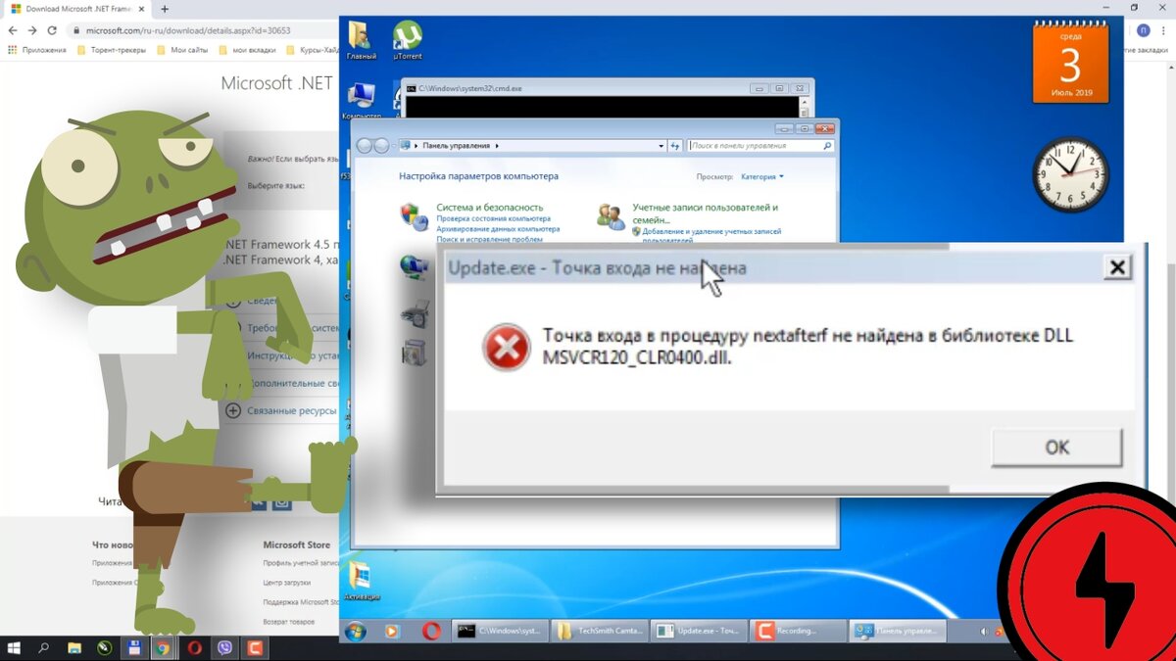Screen dimensions: 1176x661
Task: Click the Chrome profile avatar
Action: point(1143,30)
